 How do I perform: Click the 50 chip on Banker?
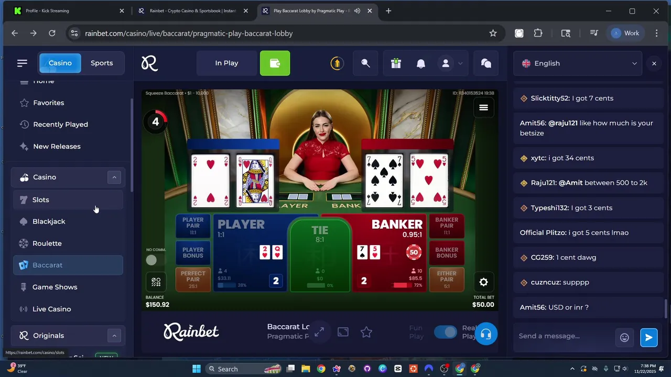point(414,252)
